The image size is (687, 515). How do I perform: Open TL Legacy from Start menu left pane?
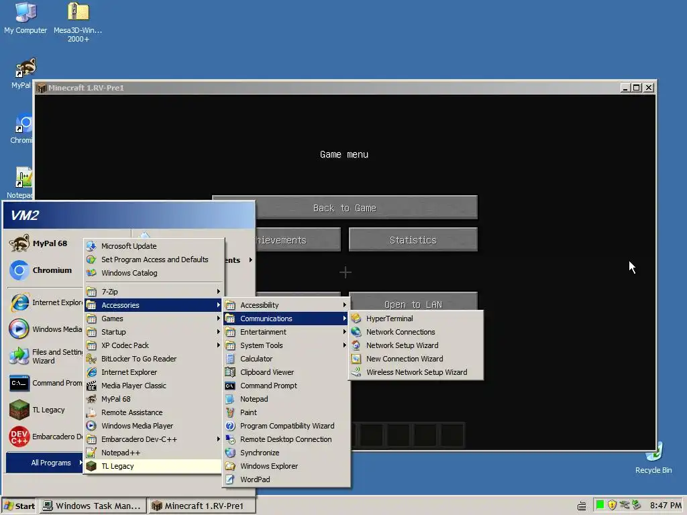tap(45, 410)
